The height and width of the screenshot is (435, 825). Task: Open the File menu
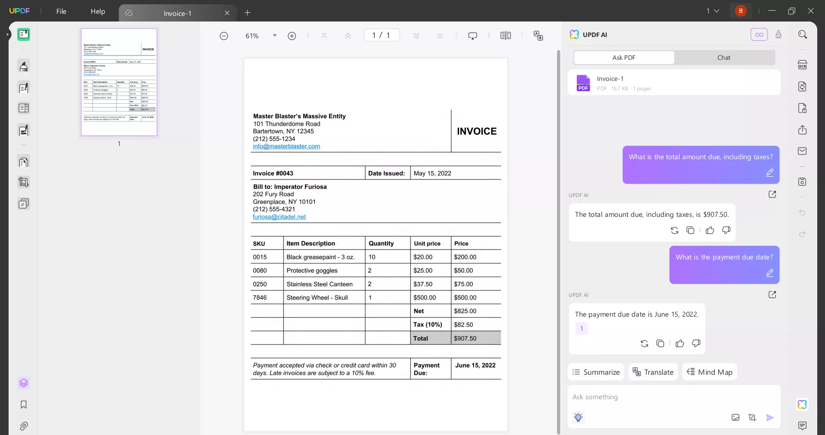[x=61, y=12]
